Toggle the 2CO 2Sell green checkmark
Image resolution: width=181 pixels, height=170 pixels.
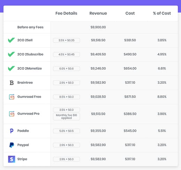coord(11,40)
